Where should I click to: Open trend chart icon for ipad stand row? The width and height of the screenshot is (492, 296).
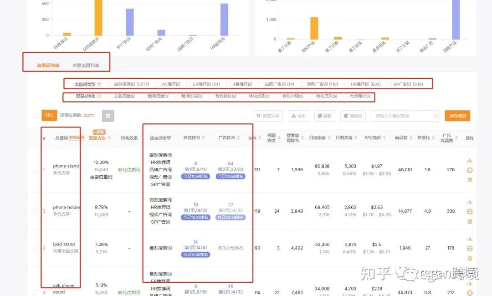[x=469, y=239]
